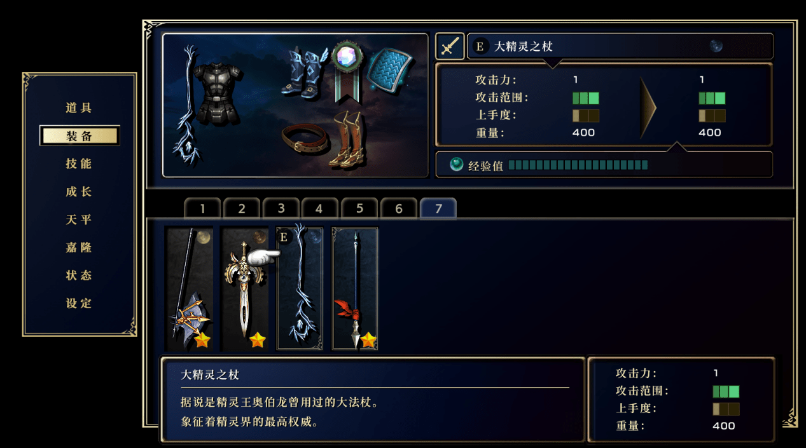Click the sword weapon-type icon beside the weapon name
Screen dimensions: 806x448
click(449, 46)
